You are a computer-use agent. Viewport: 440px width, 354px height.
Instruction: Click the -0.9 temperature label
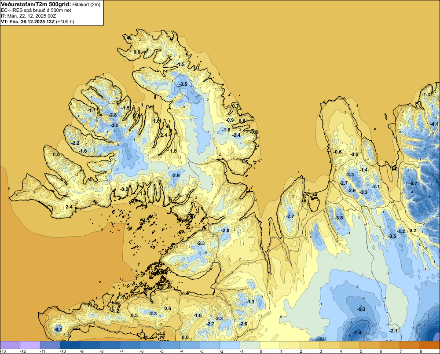(230, 120)
